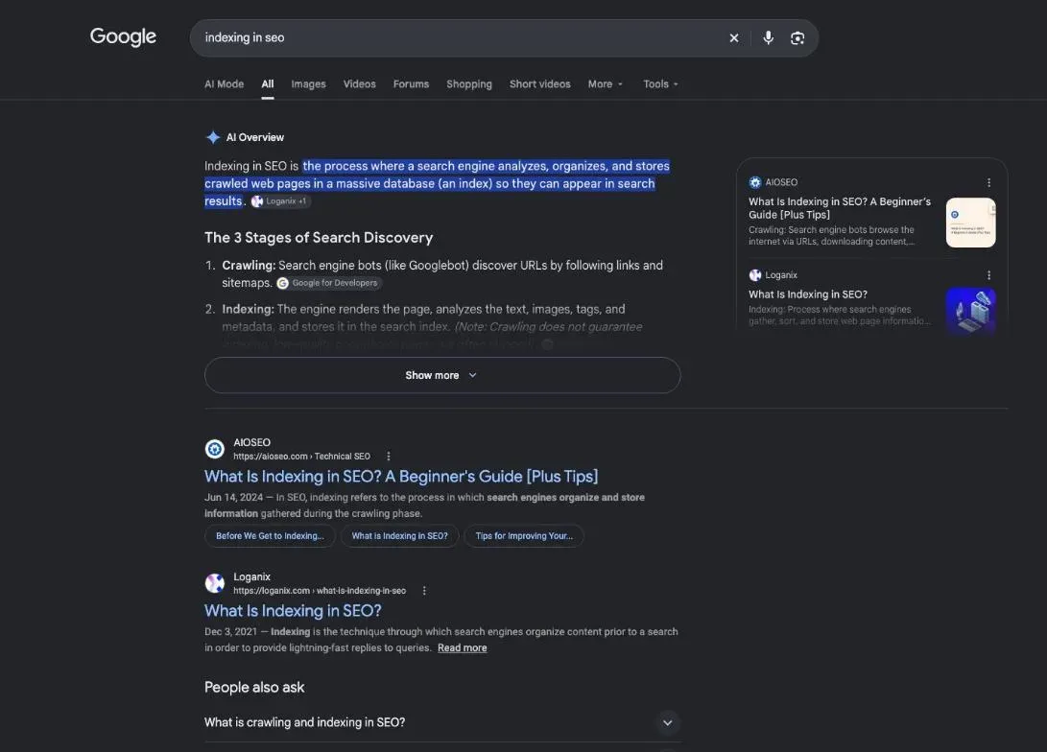Click the Read more link in Loganix snippet

click(462, 647)
